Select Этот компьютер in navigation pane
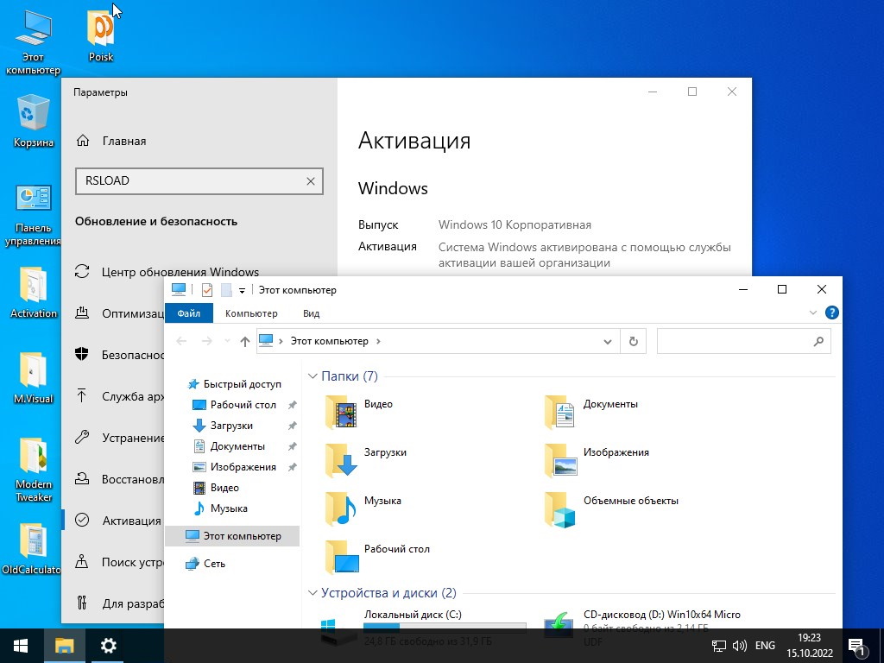Image resolution: width=884 pixels, height=663 pixels. 232,536
